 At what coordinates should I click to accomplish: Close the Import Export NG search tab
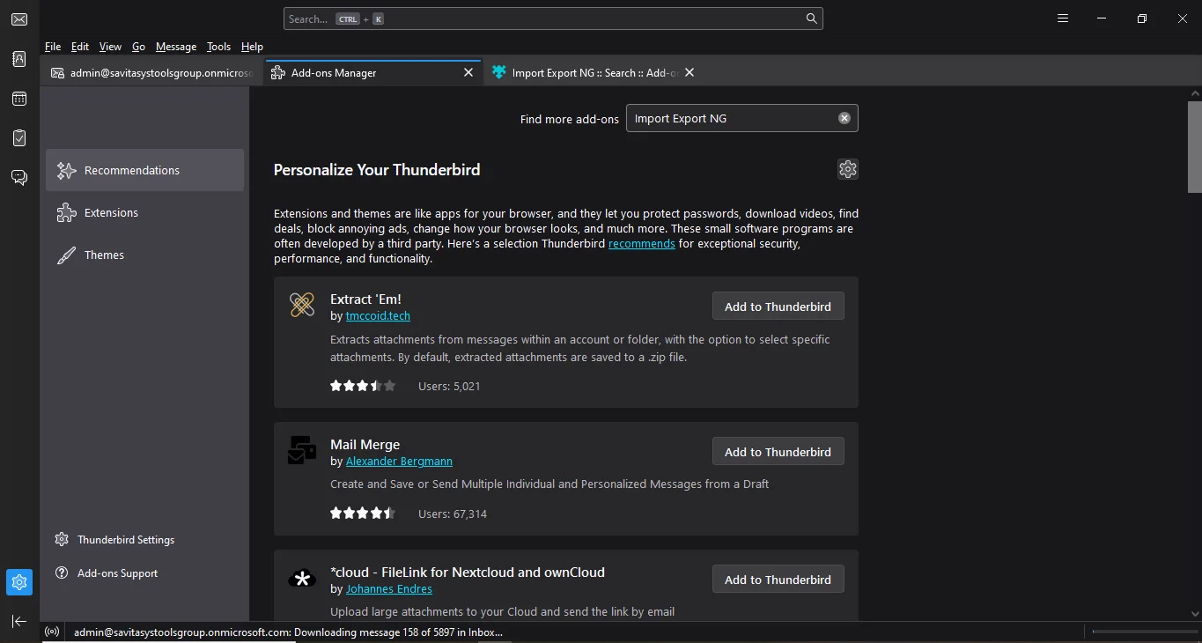689,73
